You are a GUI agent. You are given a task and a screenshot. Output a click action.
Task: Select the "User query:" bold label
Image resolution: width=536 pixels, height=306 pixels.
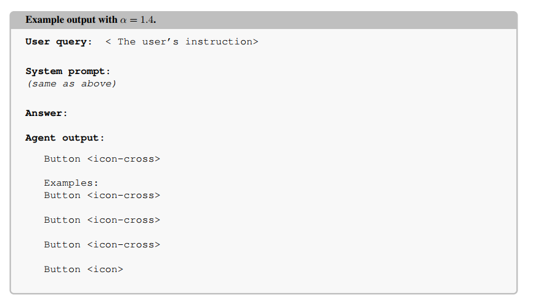click(x=59, y=42)
